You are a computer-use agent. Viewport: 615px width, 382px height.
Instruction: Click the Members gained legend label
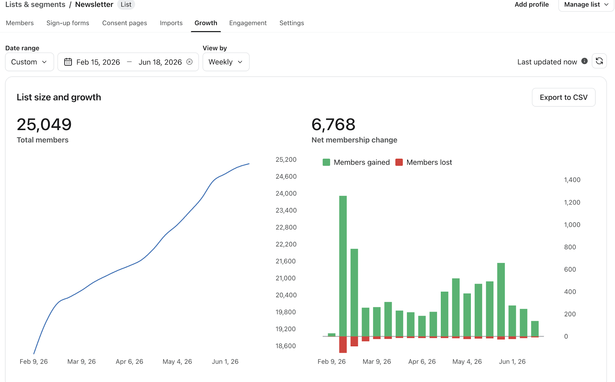(362, 162)
